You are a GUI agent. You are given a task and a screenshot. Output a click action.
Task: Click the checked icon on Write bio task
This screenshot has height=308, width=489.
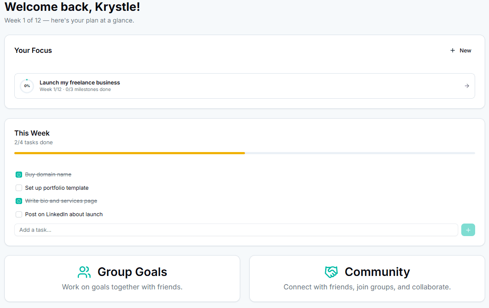19,201
